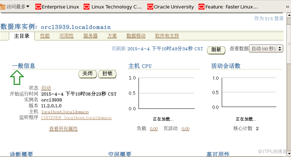
Task: Click the 作为 SYS 登录 text
Action: 269,18
